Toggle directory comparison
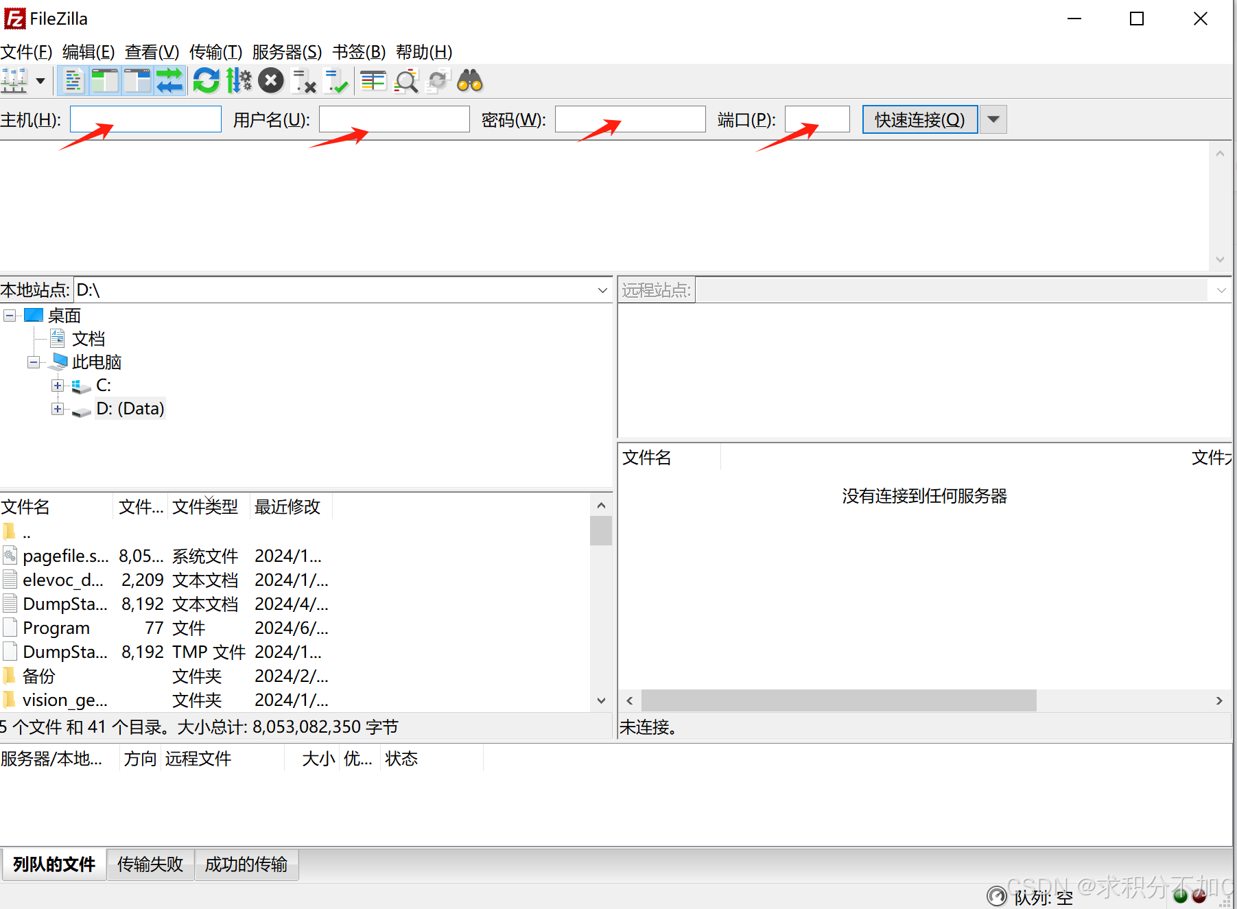The width and height of the screenshot is (1237, 909). pos(405,81)
